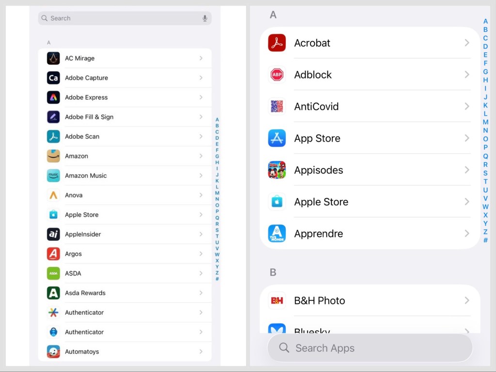Open the Acrobat app icon

coord(277,43)
